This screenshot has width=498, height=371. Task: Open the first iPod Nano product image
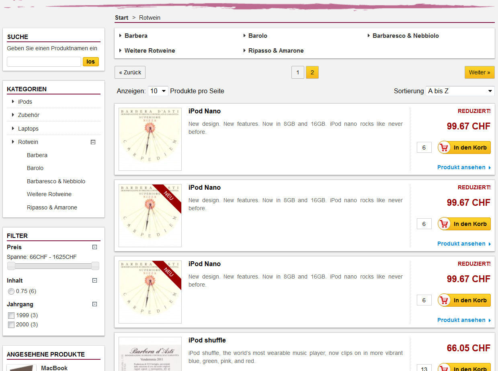click(150, 139)
